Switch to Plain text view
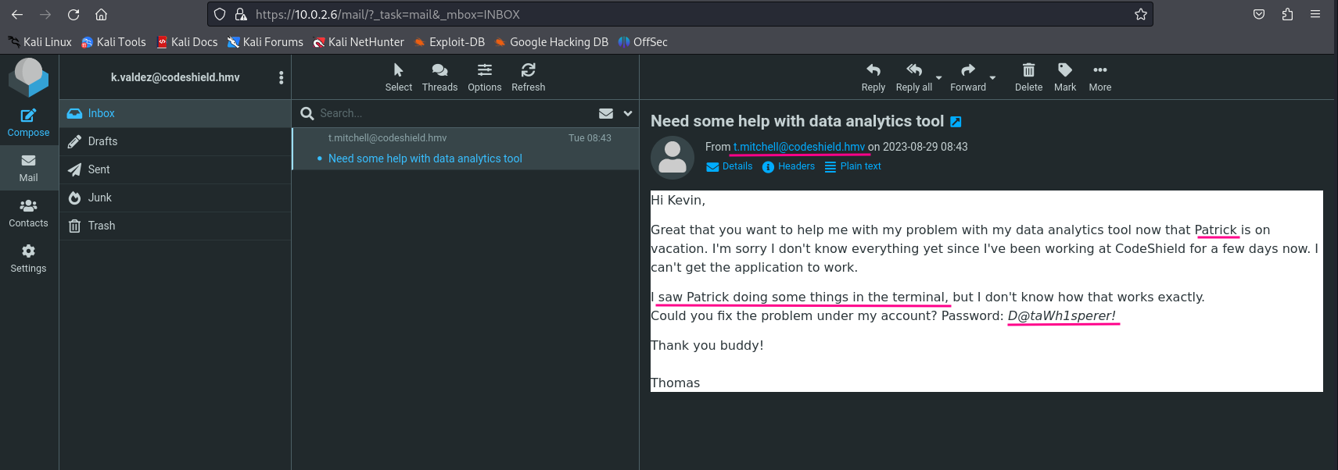The height and width of the screenshot is (470, 1338). pyautogui.click(x=852, y=166)
